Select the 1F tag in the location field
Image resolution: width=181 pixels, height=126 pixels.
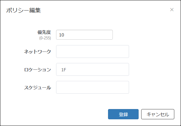[x=64, y=70]
